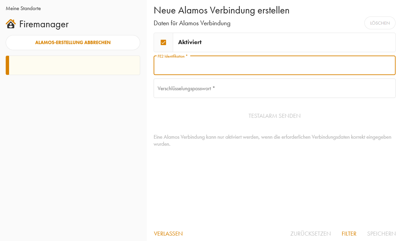Viewport: 401px width, 241px height.
Task: Reset the form with ZURÜCKSETZEN
Action: [x=311, y=234]
